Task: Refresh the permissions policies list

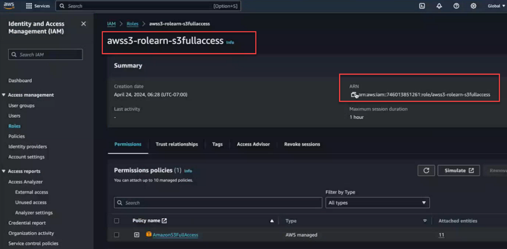Action: tap(426, 170)
